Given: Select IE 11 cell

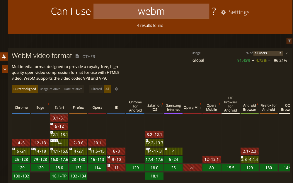Looking at the screenshot, I should click(x=116, y=168).
